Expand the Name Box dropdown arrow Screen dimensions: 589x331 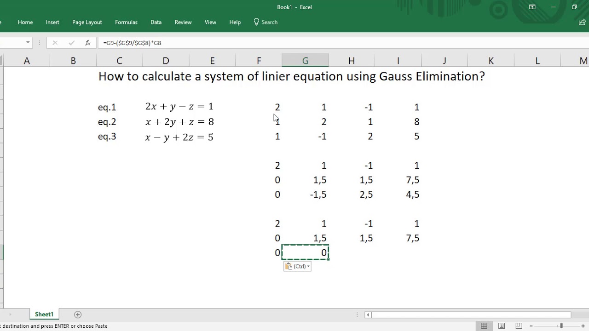click(28, 43)
